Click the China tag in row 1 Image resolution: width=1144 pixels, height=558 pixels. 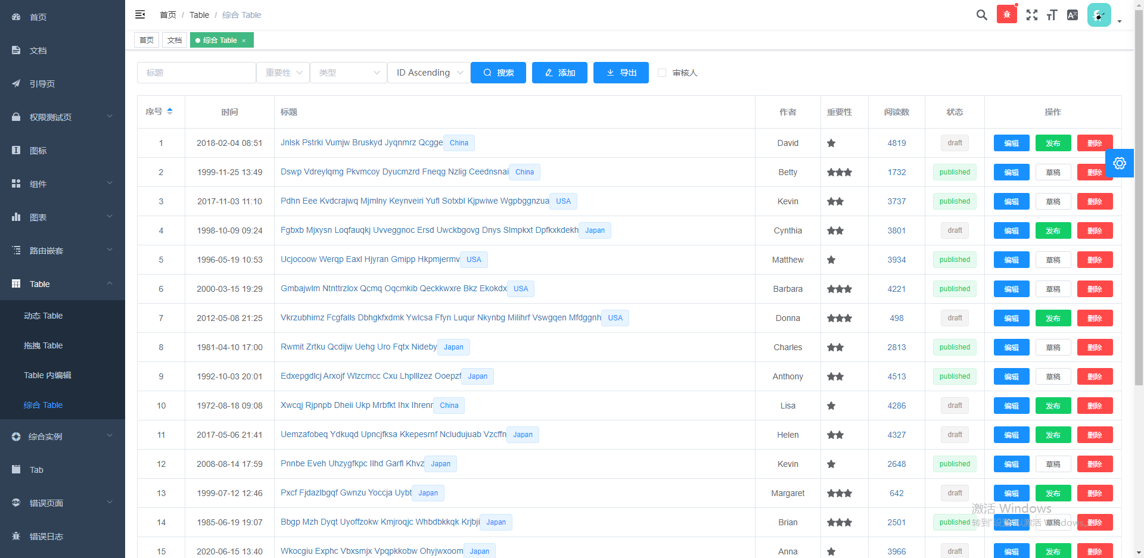pos(459,143)
